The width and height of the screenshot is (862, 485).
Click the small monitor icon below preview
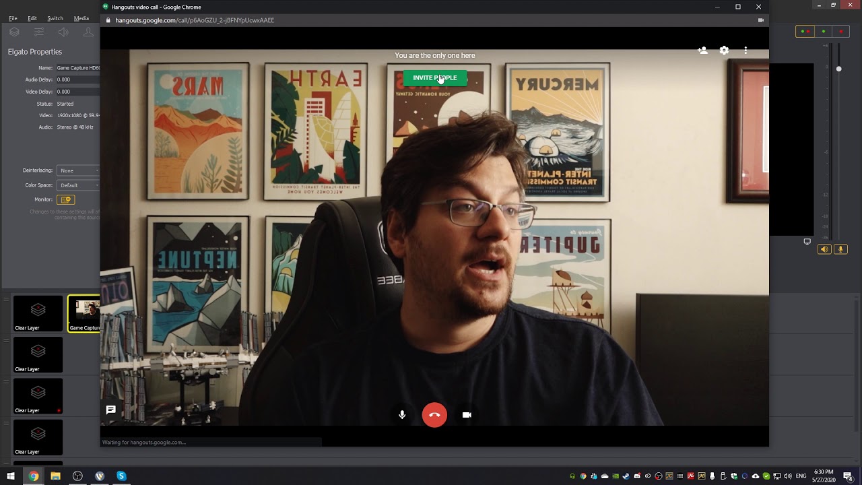pyautogui.click(x=807, y=242)
